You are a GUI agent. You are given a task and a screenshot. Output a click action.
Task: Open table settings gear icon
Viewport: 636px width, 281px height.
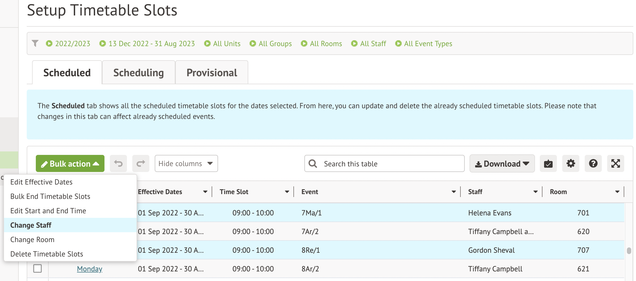571,163
